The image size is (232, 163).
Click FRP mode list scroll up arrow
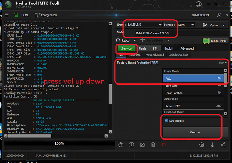pyautogui.click(x=225, y=71)
